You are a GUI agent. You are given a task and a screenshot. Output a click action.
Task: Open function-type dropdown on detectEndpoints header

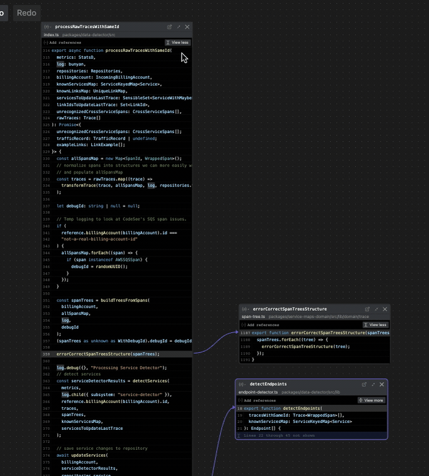tap(242, 384)
